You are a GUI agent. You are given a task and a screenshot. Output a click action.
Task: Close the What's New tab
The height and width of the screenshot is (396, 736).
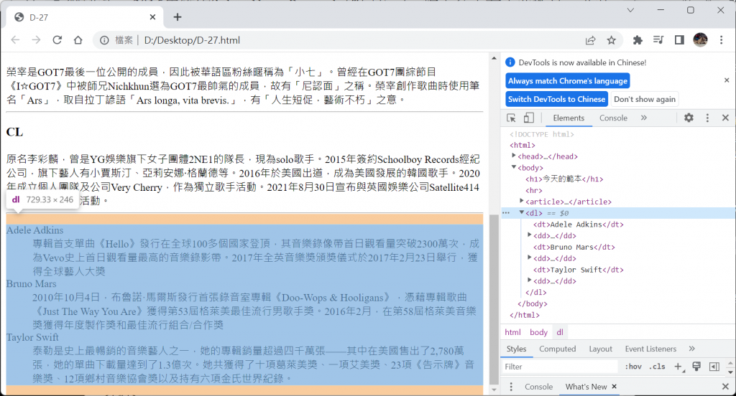614,387
